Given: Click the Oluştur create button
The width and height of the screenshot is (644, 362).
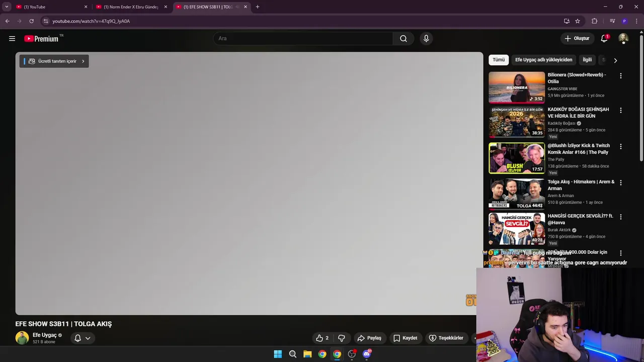Looking at the screenshot, I should [x=577, y=38].
